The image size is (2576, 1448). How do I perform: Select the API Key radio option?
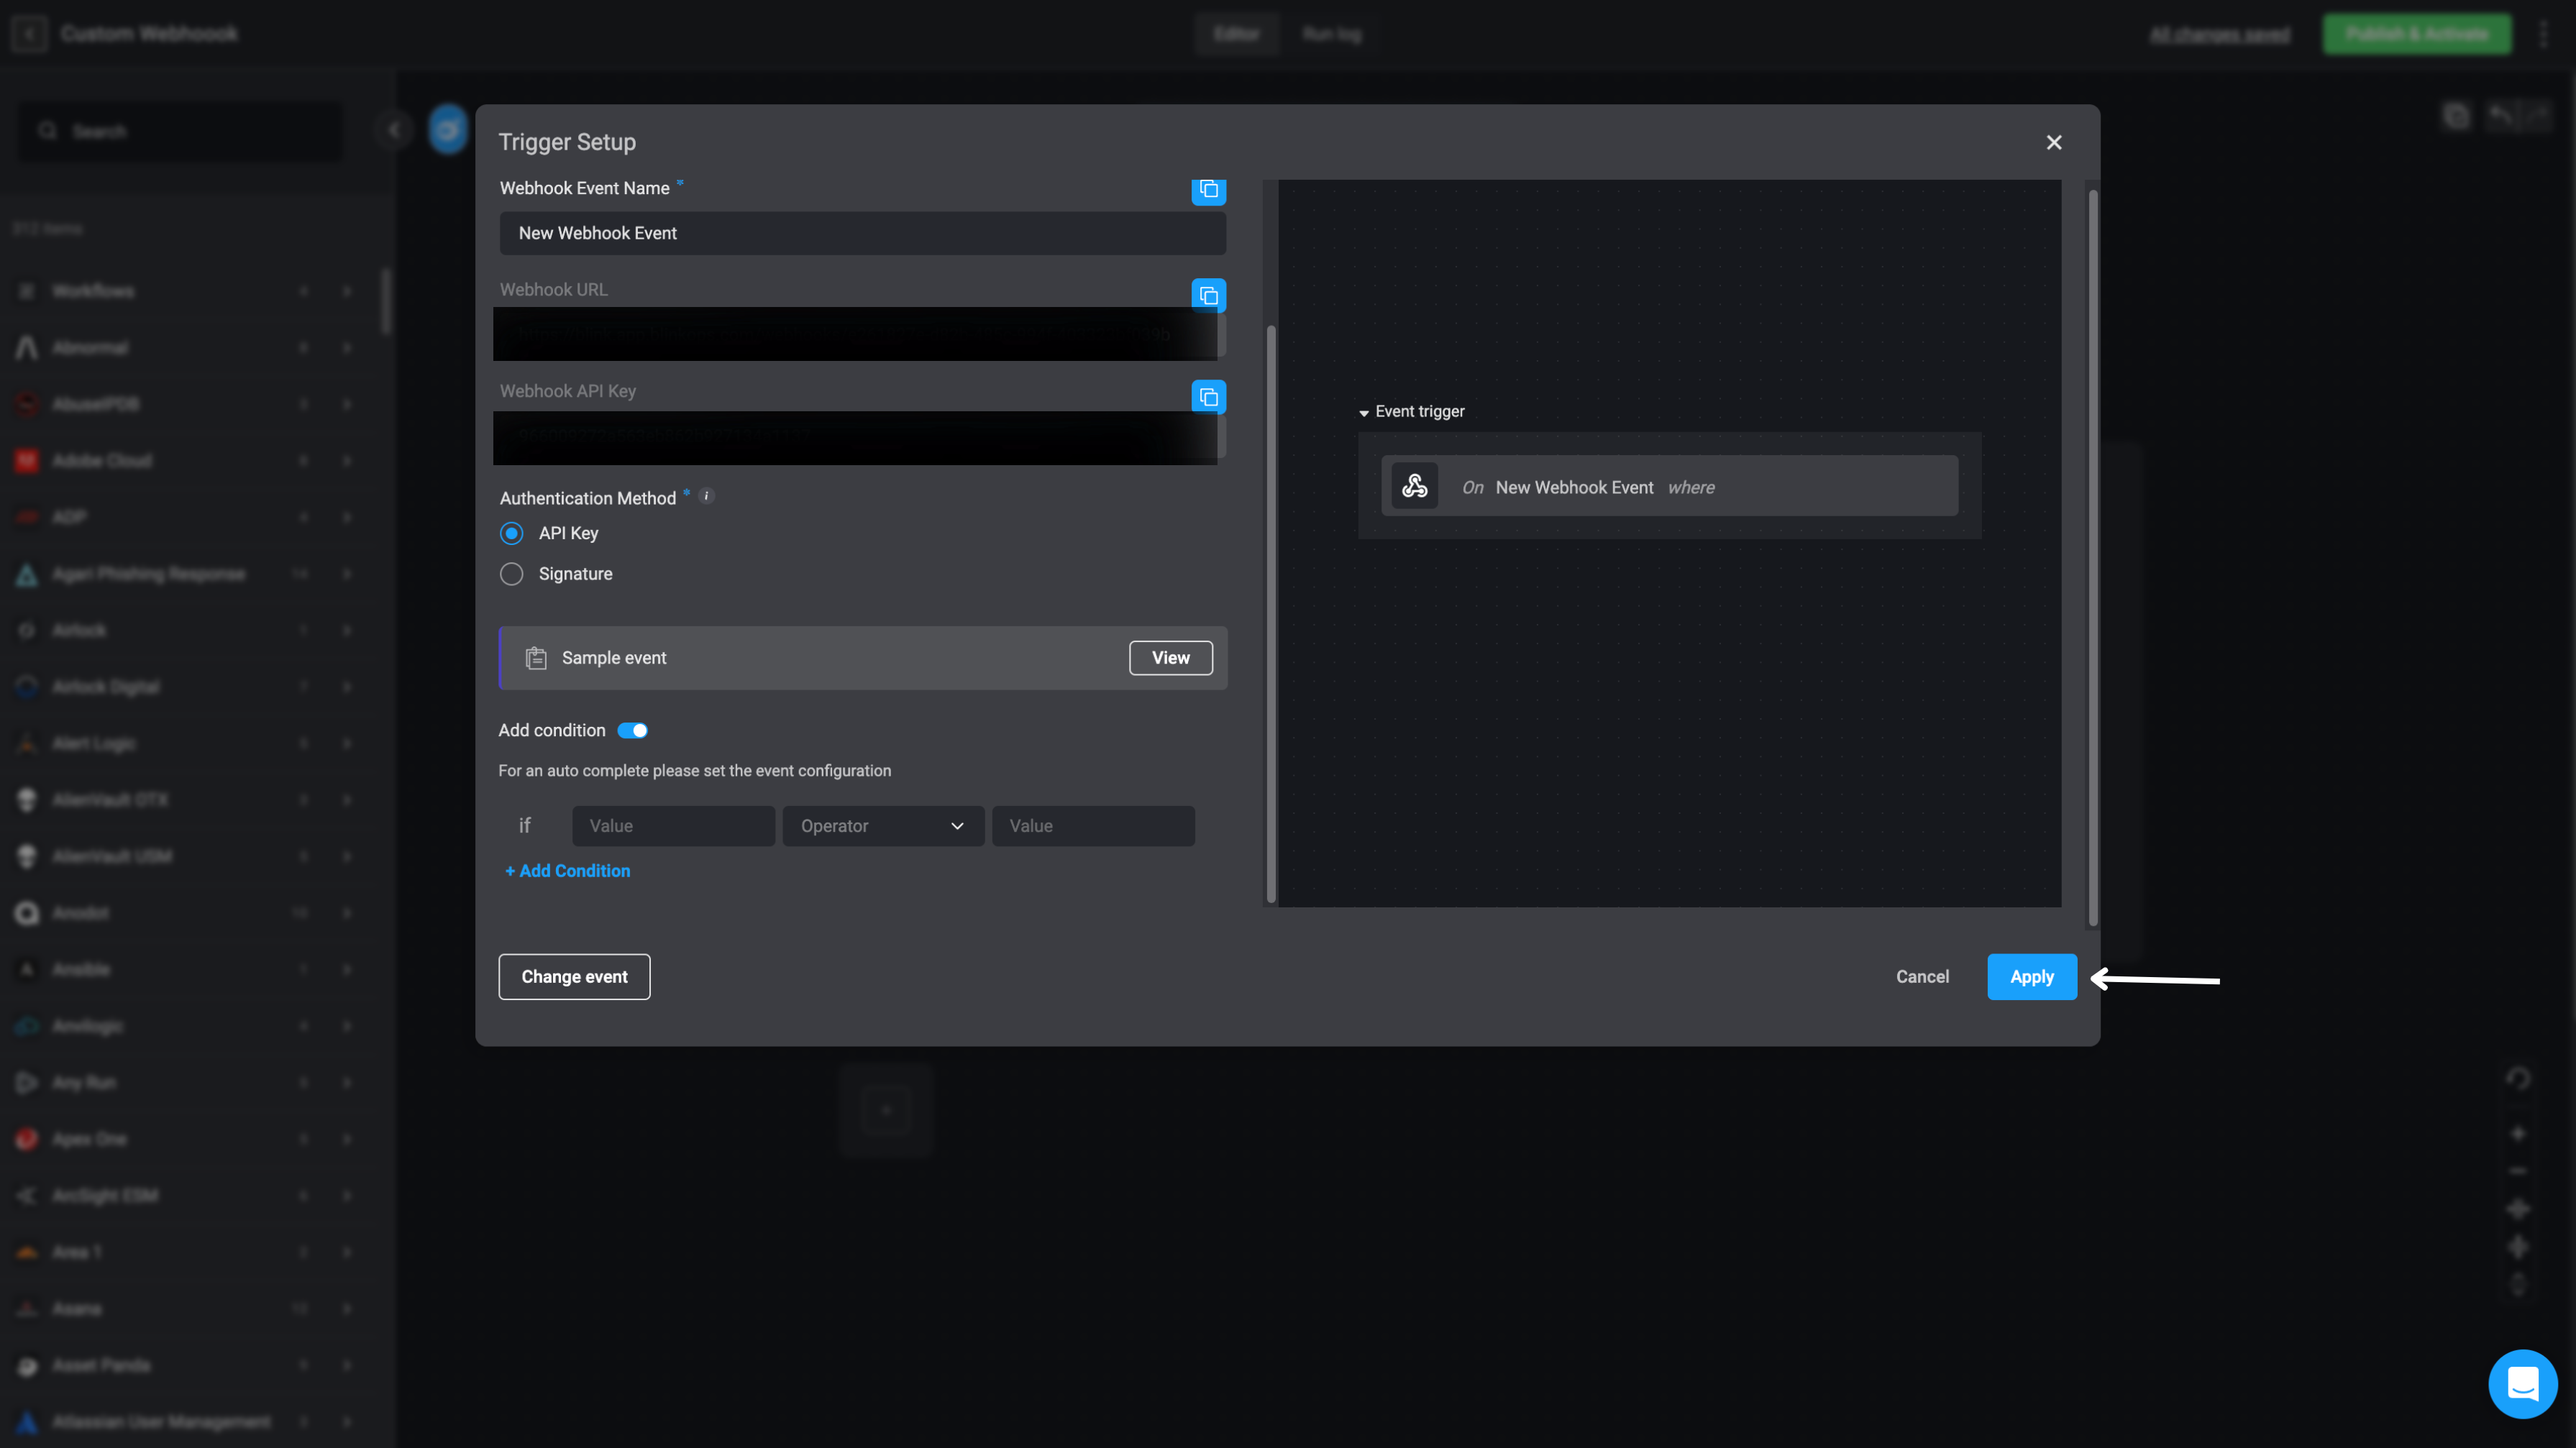pos(511,533)
